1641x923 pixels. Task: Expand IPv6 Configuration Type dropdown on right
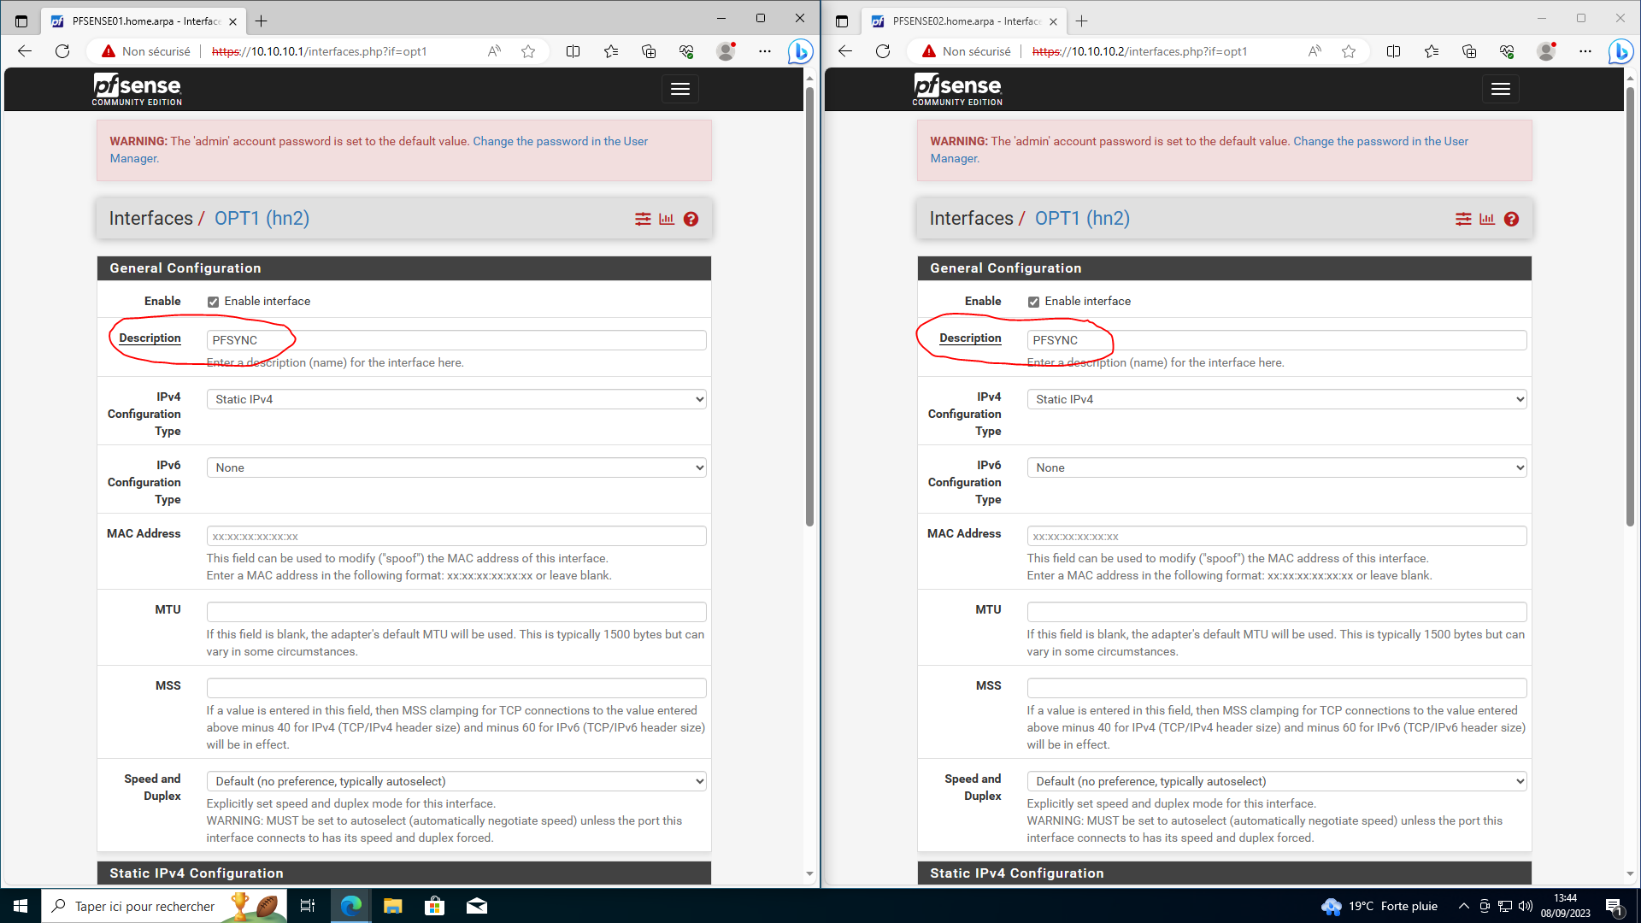coord(1276,467)
